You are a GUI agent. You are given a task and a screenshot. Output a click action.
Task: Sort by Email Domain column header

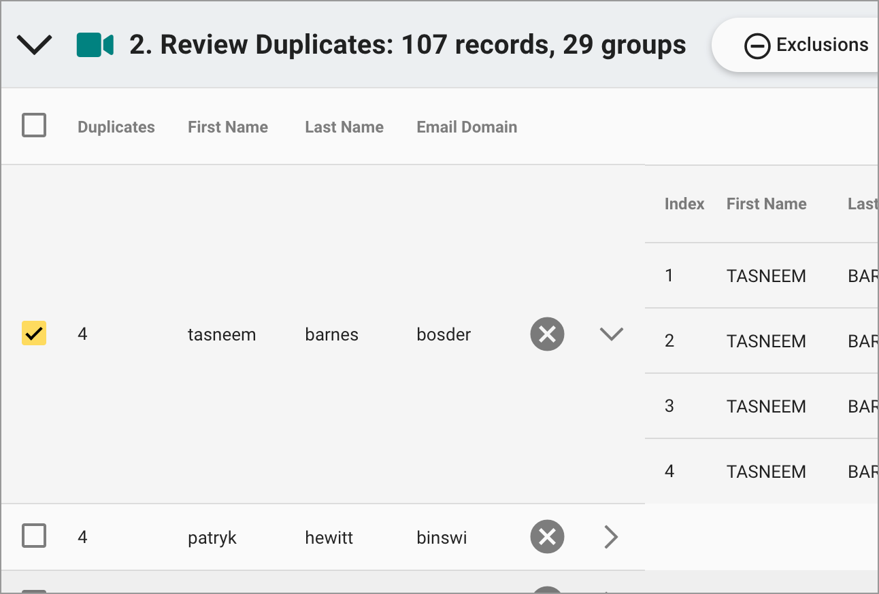(x=467, y=127)
